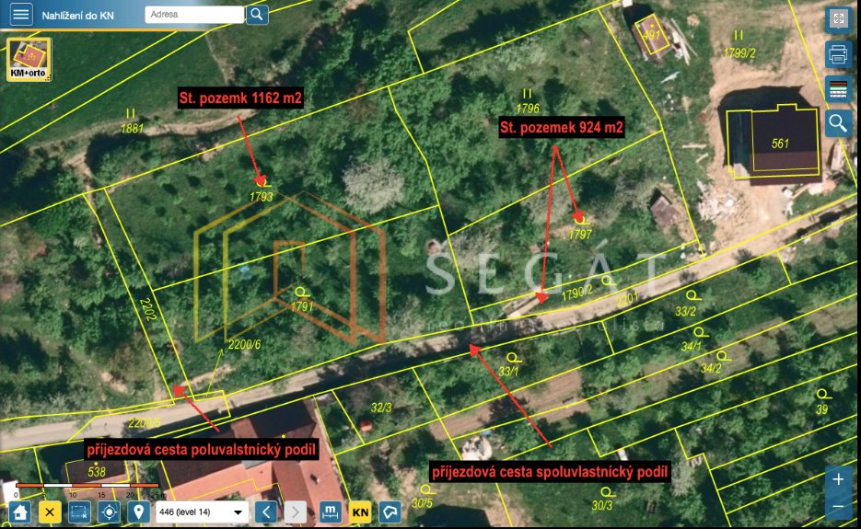Screen dimensions: 861x529
Task: Click road parcel label 2202
Action: click(x=148, y=309)
